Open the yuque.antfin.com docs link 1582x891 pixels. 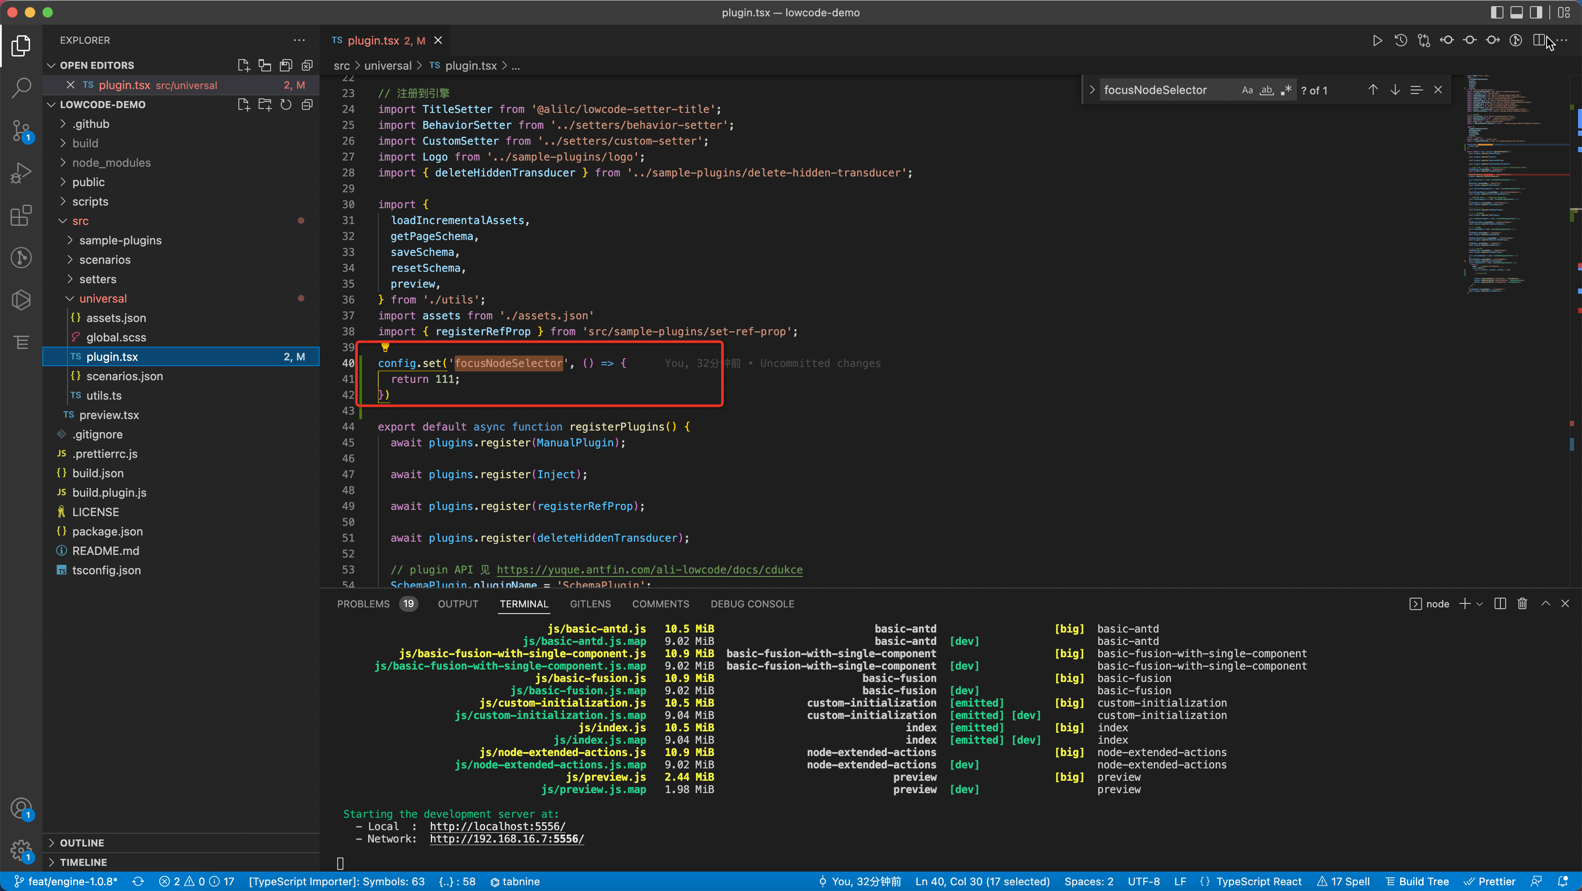(x=650, y=570)
